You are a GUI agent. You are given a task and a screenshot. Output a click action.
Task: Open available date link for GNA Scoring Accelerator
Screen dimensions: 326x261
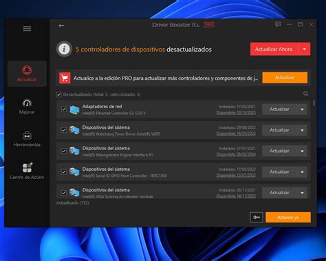(x=236, y=196)
